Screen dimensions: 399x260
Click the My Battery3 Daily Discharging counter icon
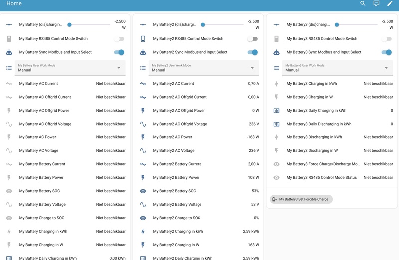[x=276, y=124]
